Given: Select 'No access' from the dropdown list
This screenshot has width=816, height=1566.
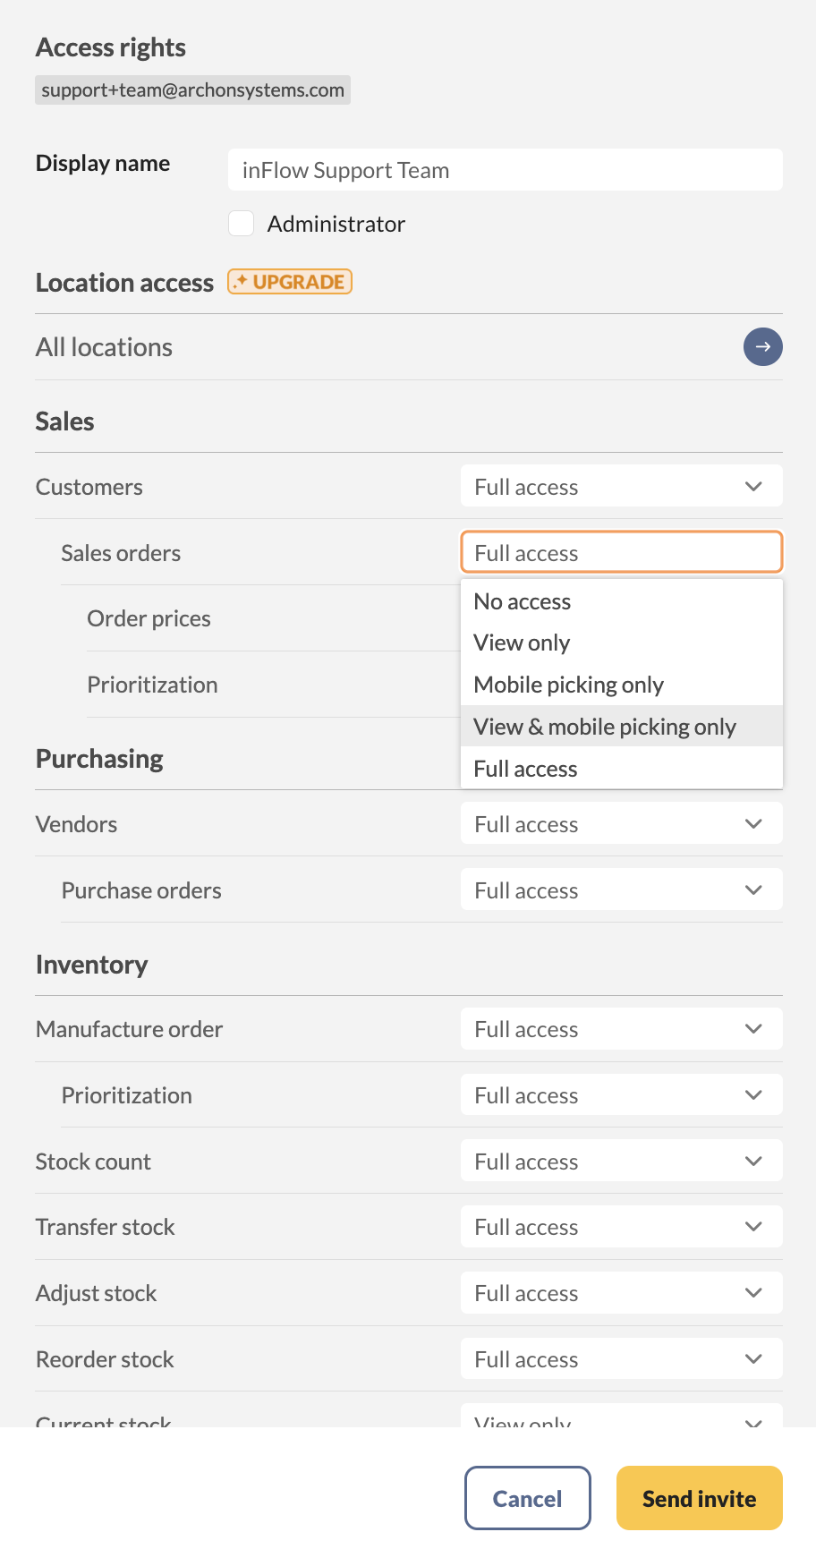Looking at the screenshot, I should click(x=523, y=601).
